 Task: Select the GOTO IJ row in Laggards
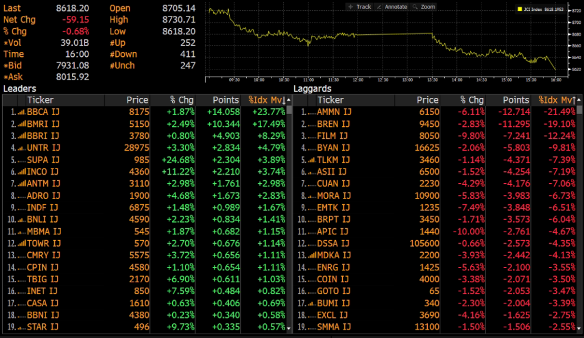pyautogui.click(x=332, y=291)
